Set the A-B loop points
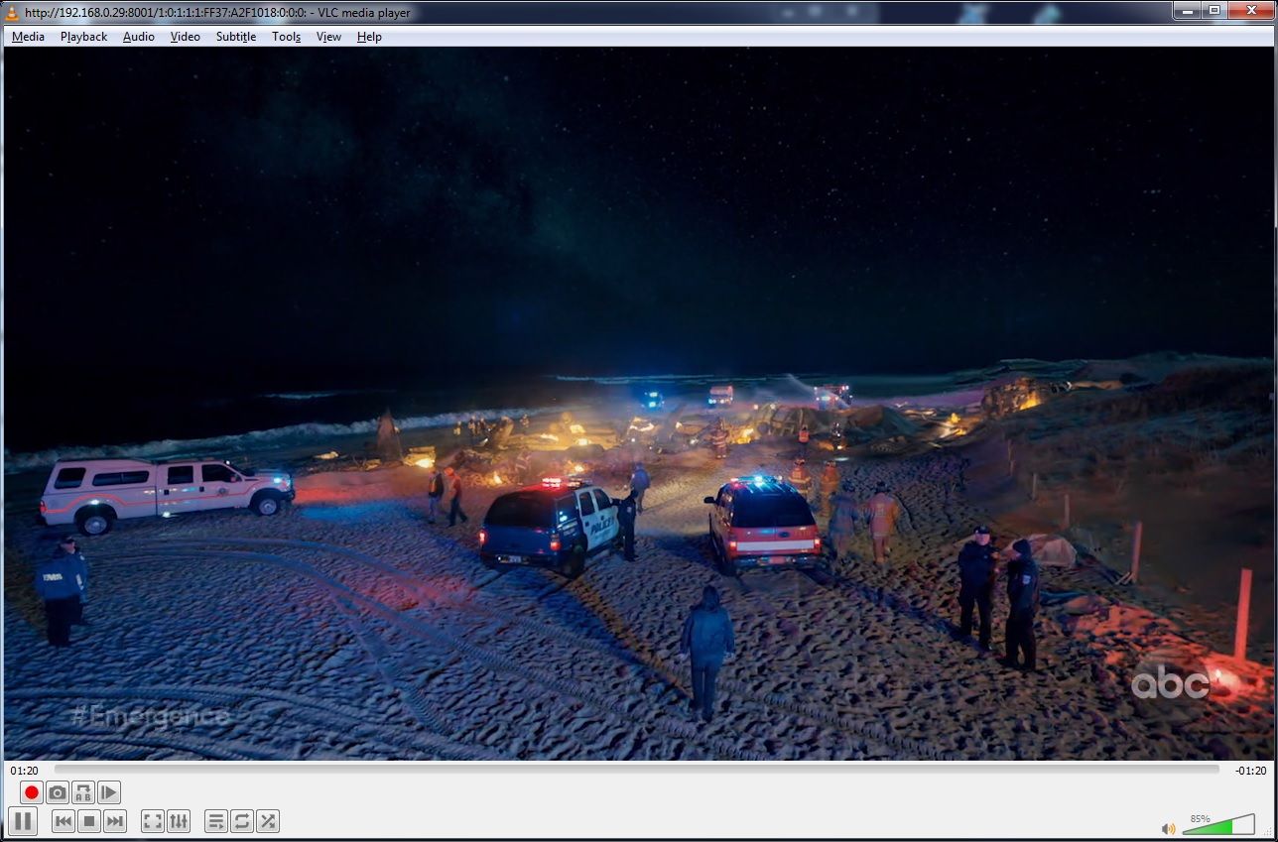Image resolution: width=1278 pixels, height=842 pixels. click(x=83, y=792)
